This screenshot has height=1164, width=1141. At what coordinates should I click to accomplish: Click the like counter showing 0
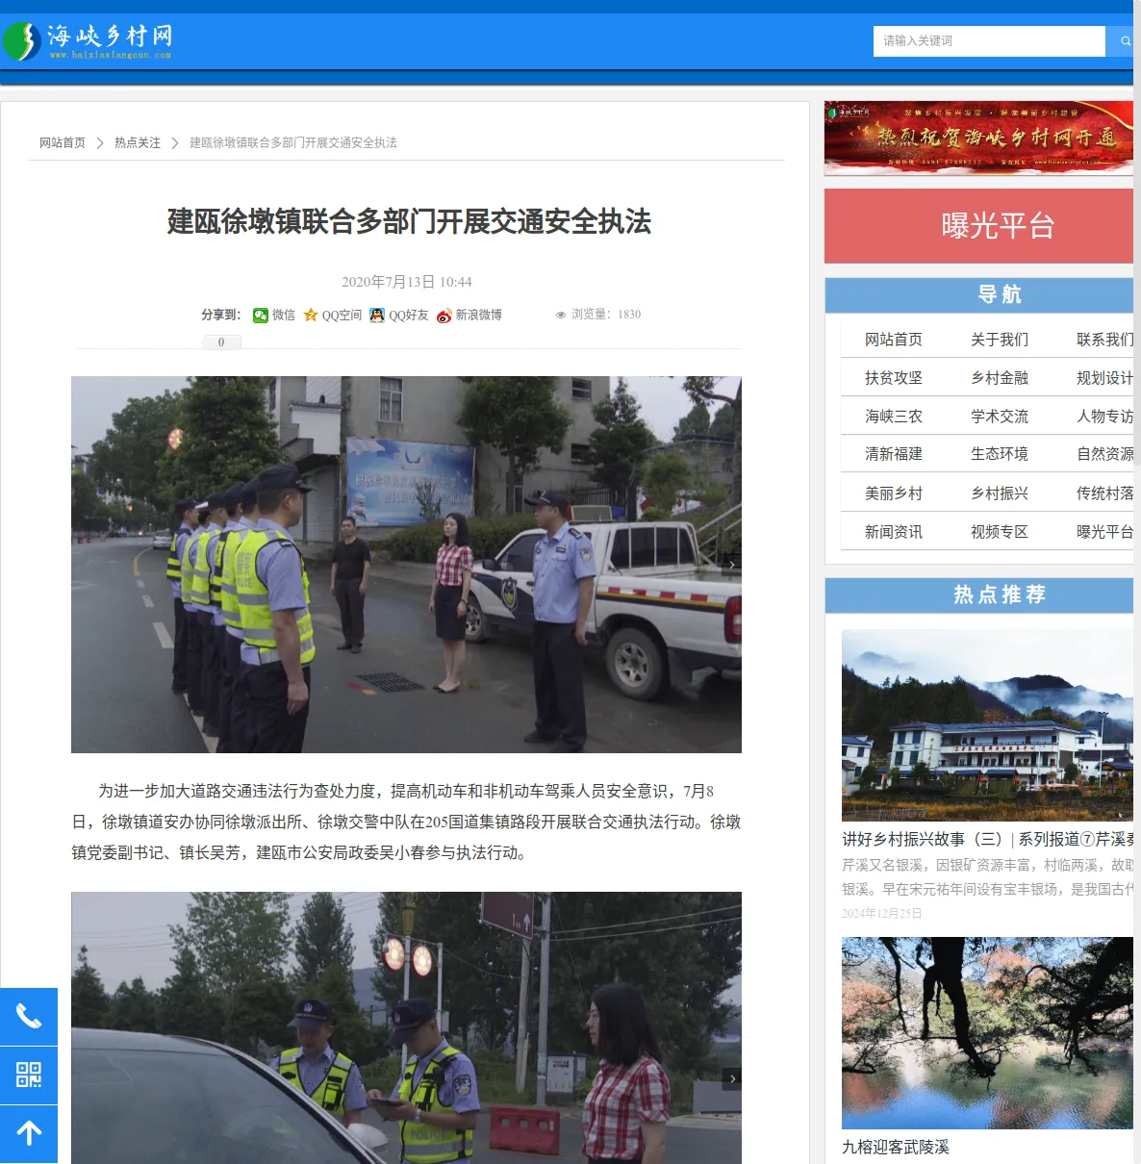(221, 342)
